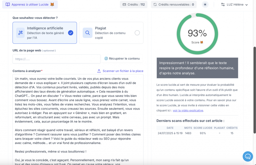Open the chat support bubble icon
This screenshot has height=165, width=256.
coord(248,156)
